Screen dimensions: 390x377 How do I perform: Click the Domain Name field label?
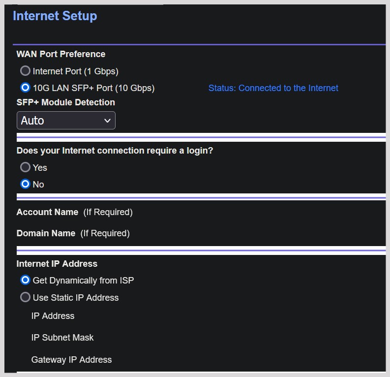pos(46,233)
